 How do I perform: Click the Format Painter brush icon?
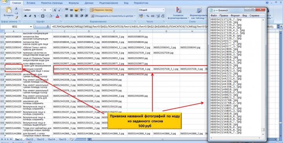coord(16,17)
